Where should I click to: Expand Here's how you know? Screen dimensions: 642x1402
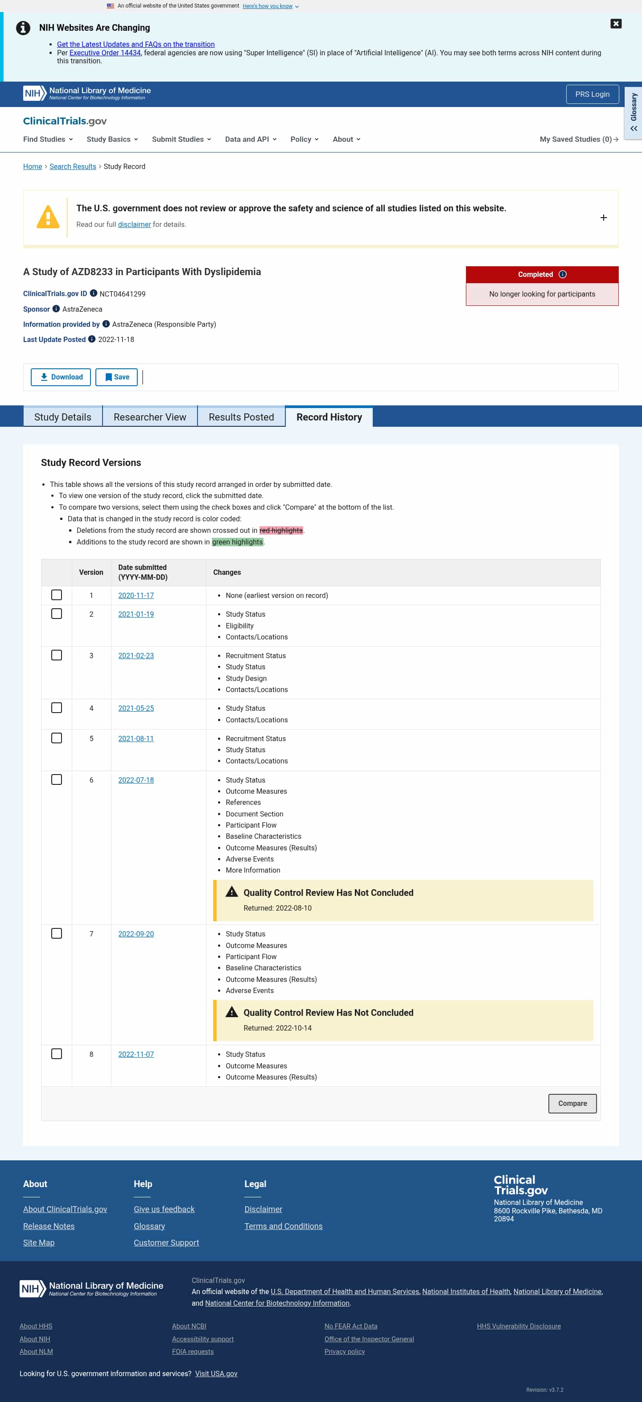[271, 6]
